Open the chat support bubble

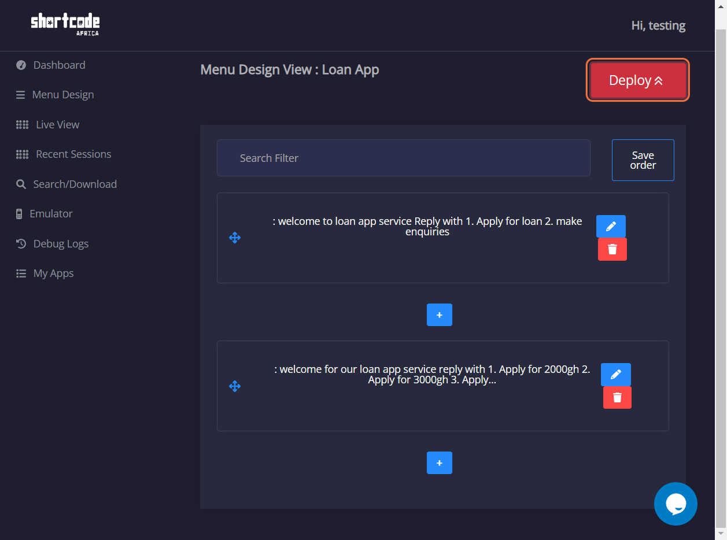click(x=676, y=504)
